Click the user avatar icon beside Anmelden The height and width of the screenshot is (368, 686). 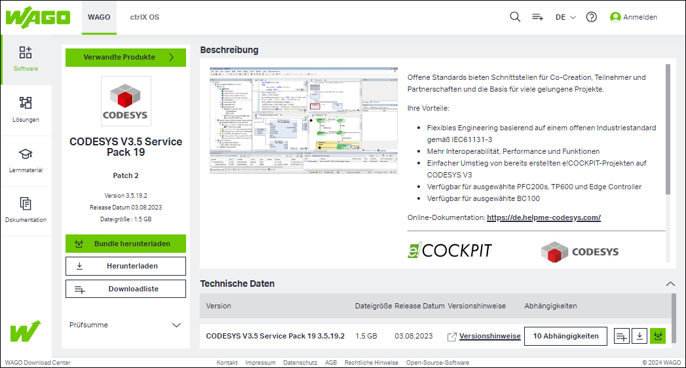(x=615, y=17)
